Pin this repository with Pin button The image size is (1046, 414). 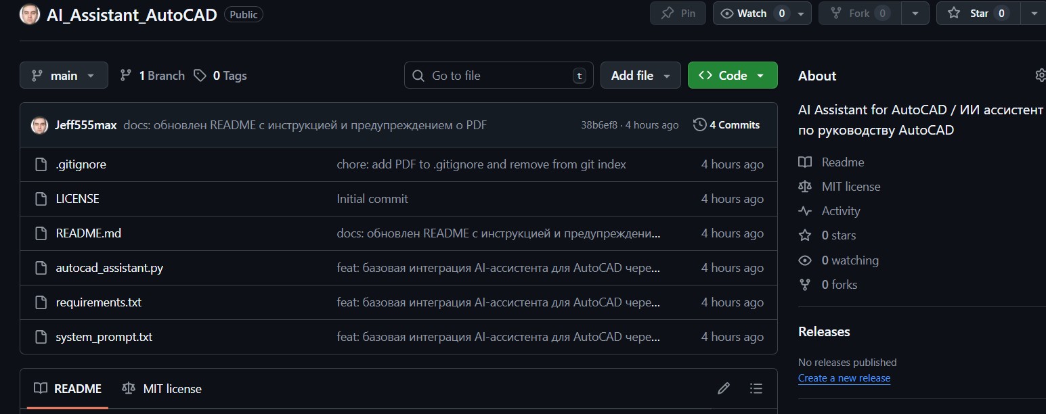click(x=678, y=14)
